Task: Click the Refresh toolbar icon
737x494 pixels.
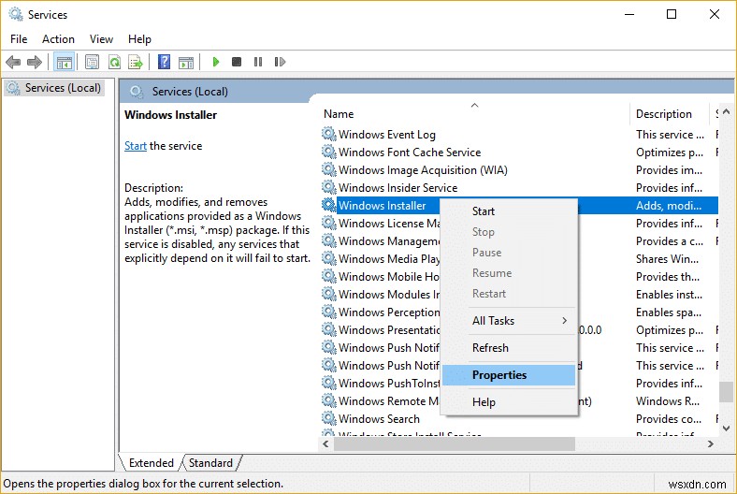Action: 114,62
